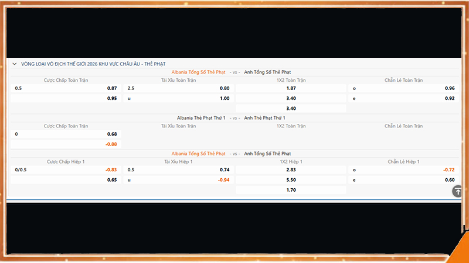Select first-half handicap odds 0.65
Viewport: 469px width, 263px height.
coord(112,179)
